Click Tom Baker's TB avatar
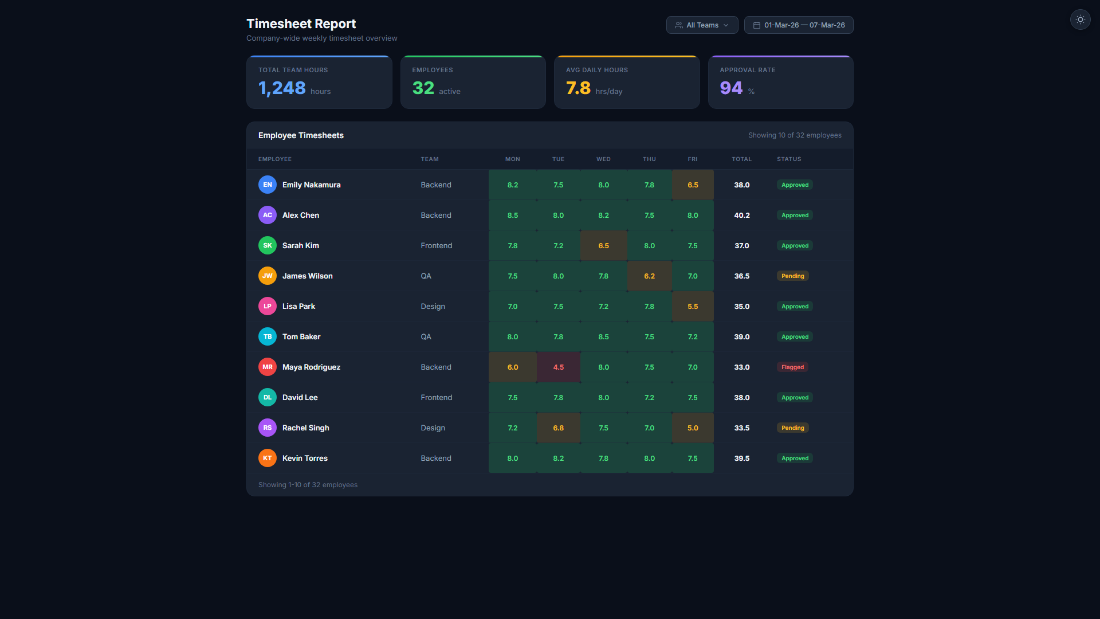This screenshot has width=1100, height=619. (268, 336)
